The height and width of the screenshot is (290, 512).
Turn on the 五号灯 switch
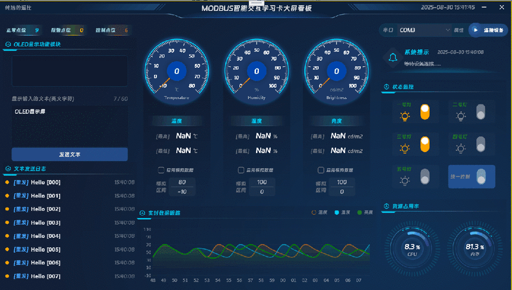[x=425, y=176]
